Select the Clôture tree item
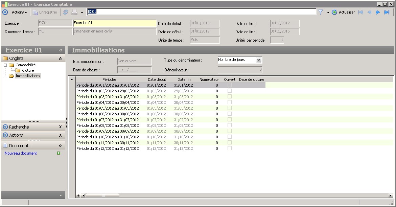The image size is (396, 207). point(28,70)
